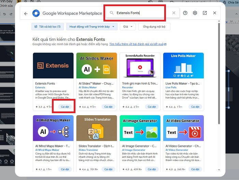The image size is (239, 180).
Task: Close the Marketplace dialog
Action: pyautogui.click(x=214, y=13)
